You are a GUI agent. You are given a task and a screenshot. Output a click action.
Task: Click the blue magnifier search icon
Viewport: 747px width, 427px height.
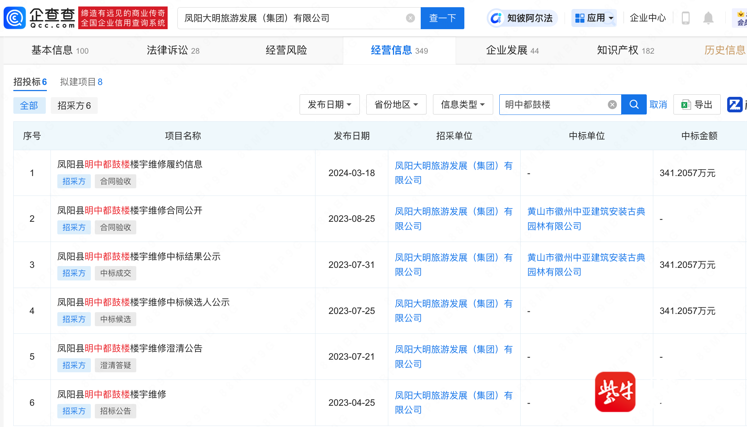click(x=634, y=104)
